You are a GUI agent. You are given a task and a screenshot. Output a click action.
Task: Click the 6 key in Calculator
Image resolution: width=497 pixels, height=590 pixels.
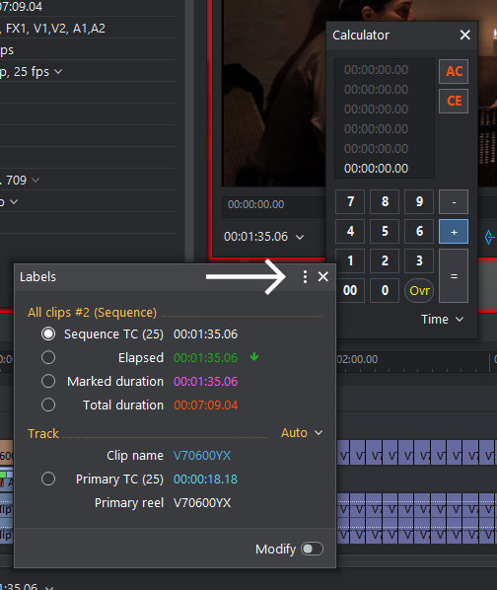pyautogui.click(x=419, y=231)
